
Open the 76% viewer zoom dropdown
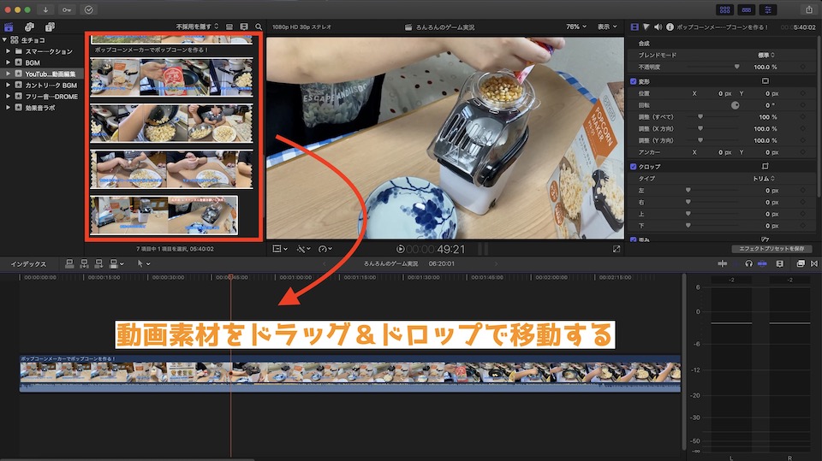click(x=576, y=27)
